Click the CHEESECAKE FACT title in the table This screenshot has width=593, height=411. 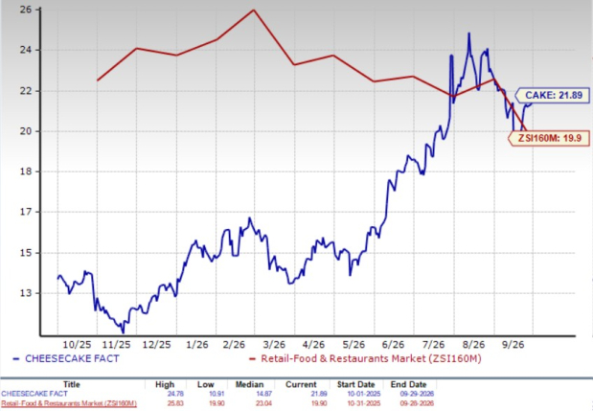tap(34, 394)
